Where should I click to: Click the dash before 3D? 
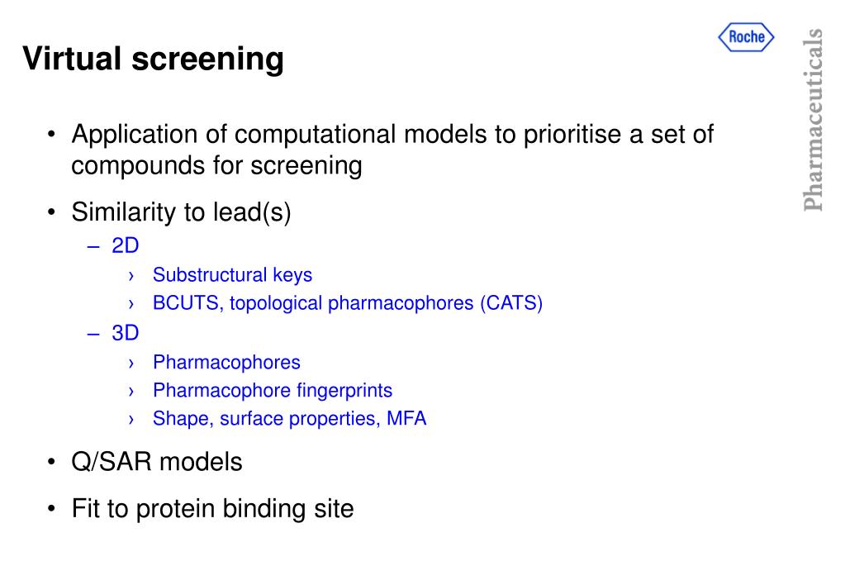point(93,334)
